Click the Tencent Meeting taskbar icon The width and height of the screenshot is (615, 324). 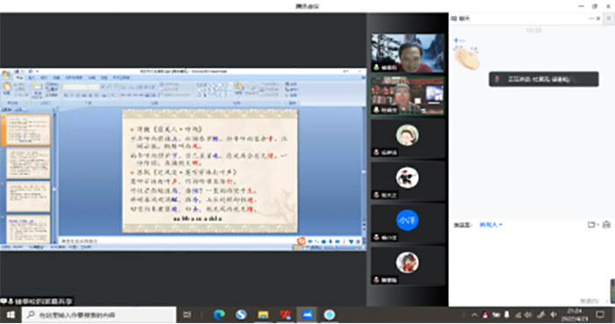pos(307,314)
